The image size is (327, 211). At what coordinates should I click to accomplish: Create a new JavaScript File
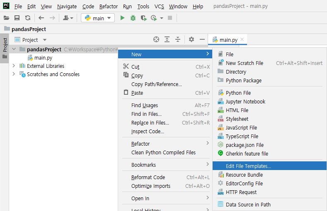(270, 128)
